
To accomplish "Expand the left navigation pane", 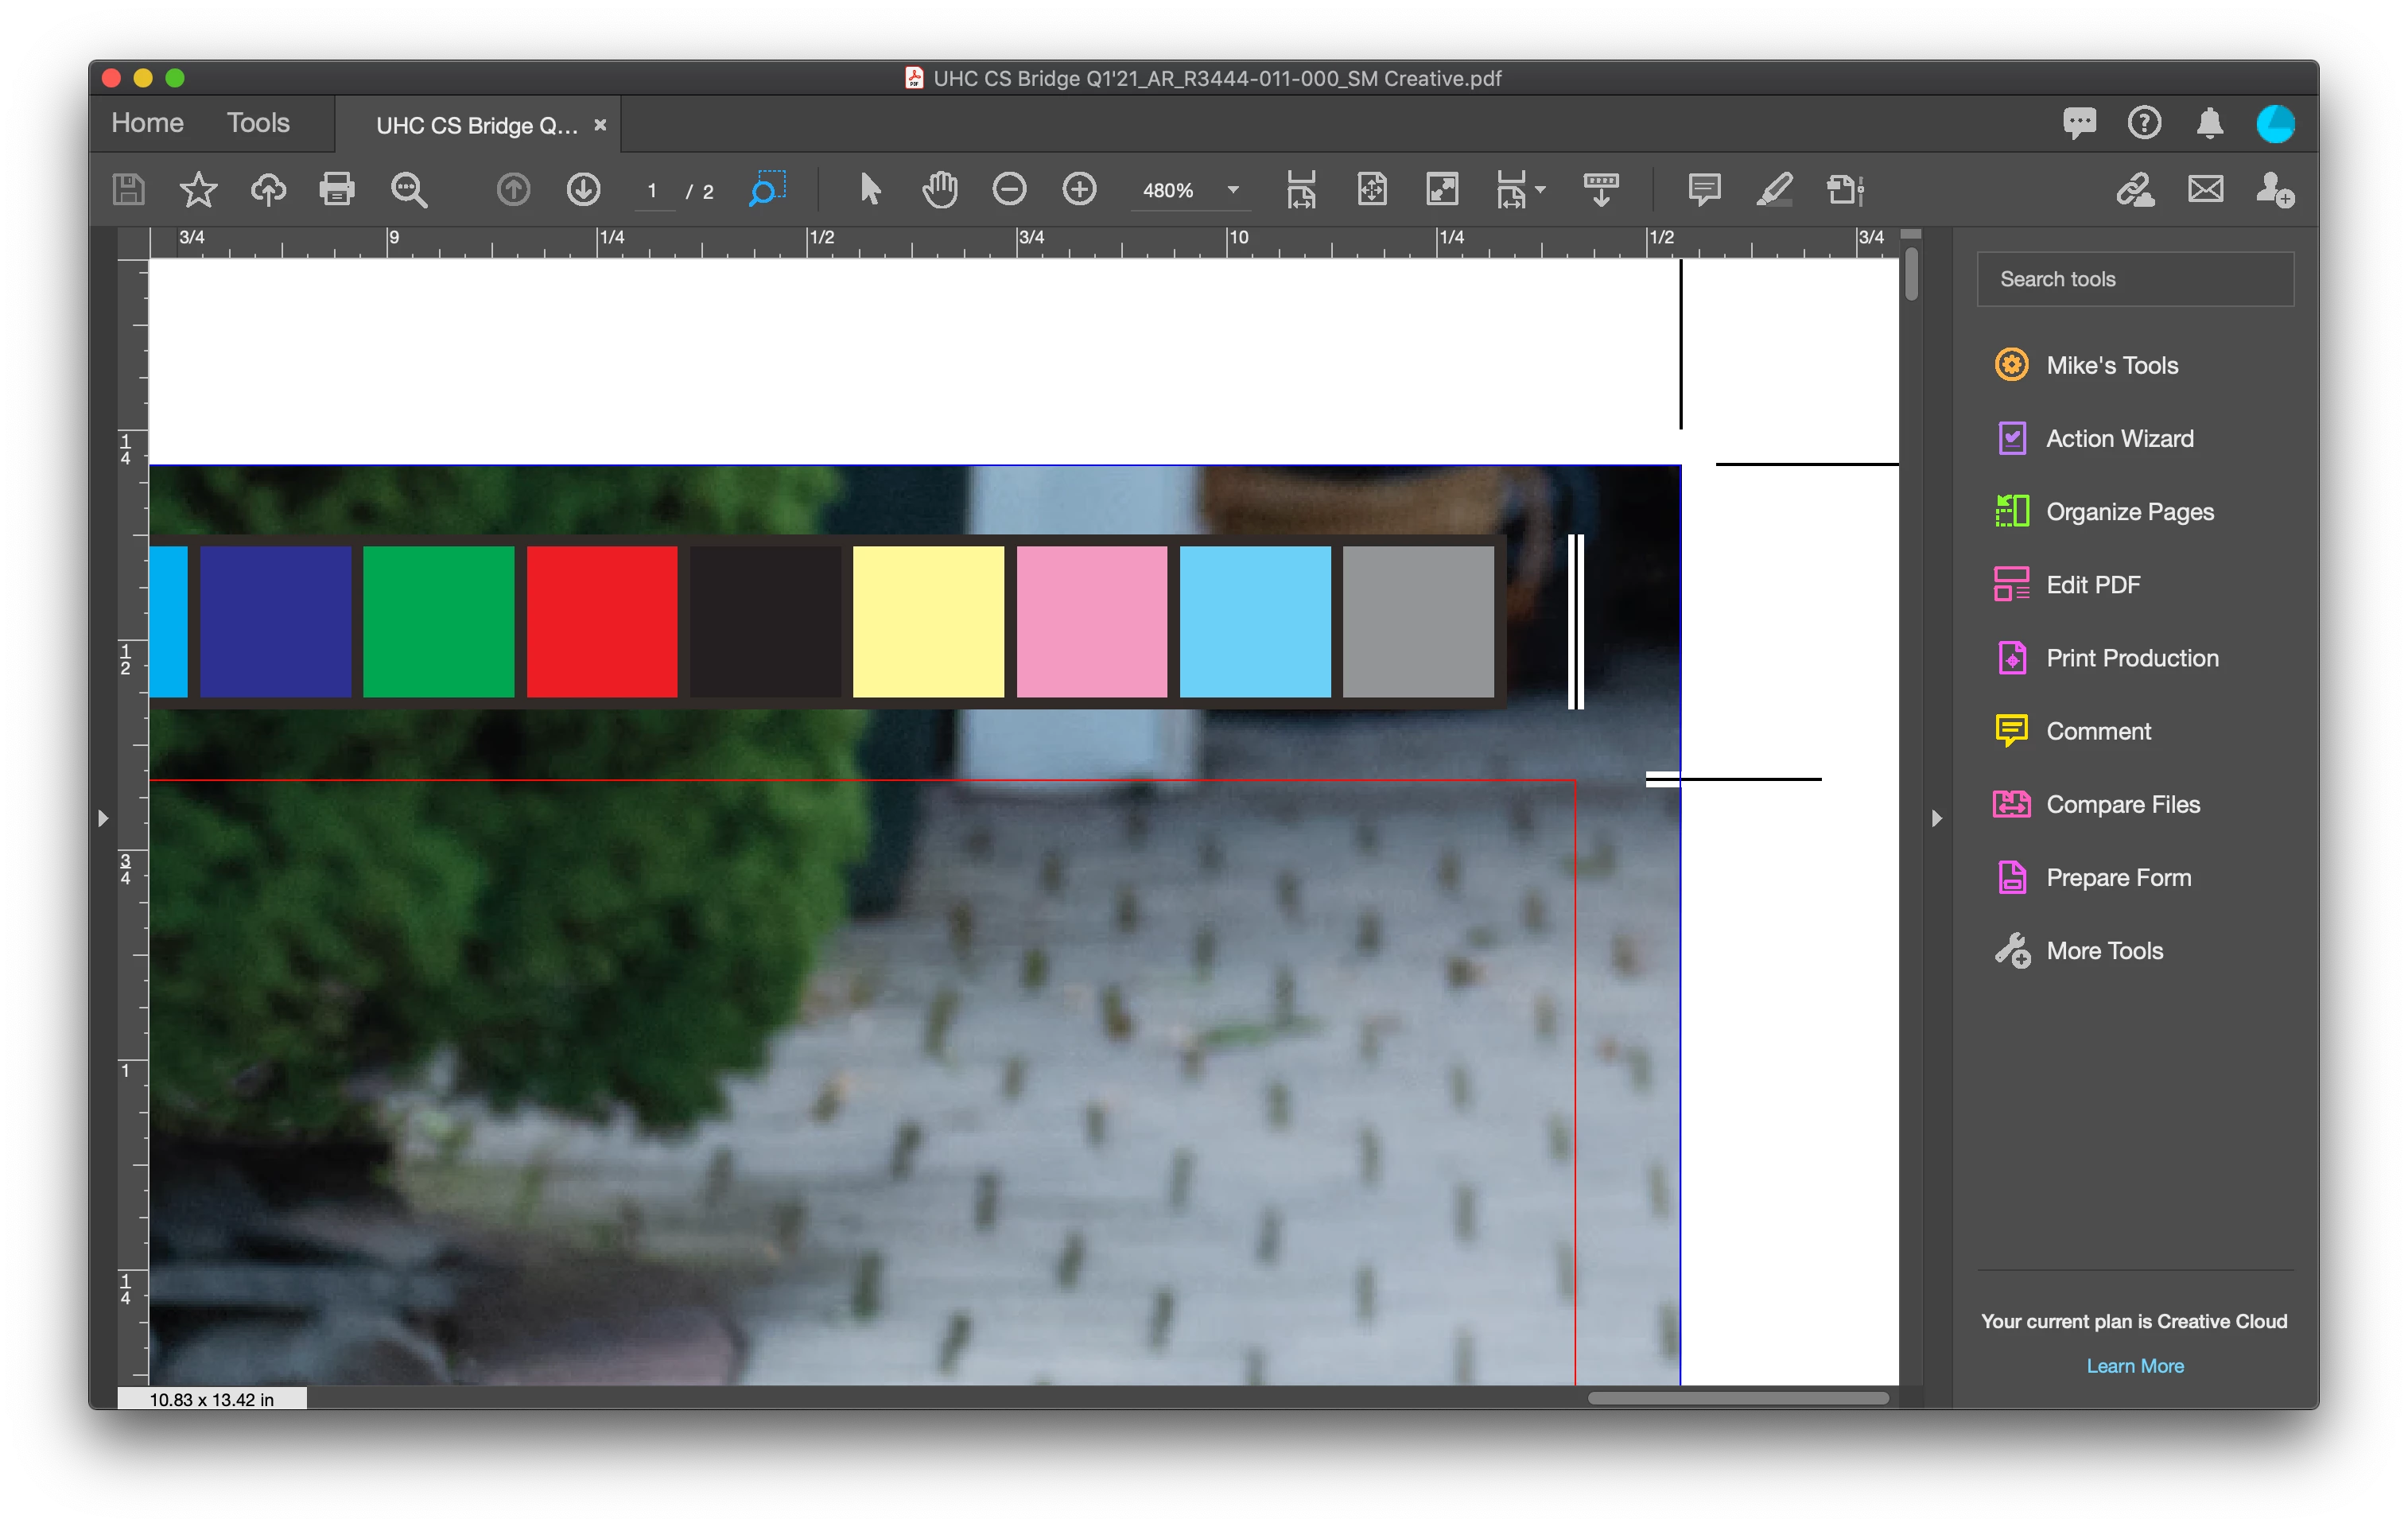I will [x=103, y=818].
